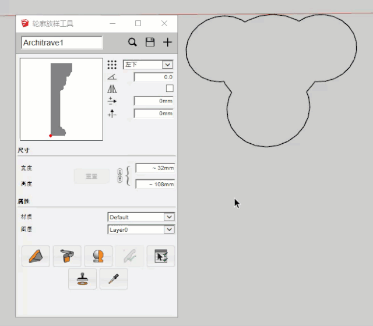Click the width ~ 32mm input field

[155, 168]
